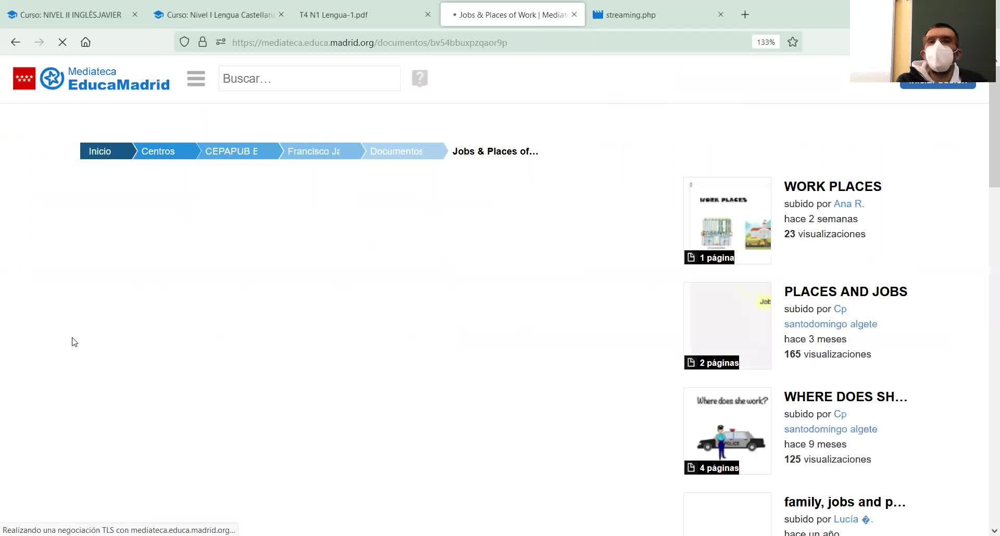Visit uploader Ana R. profile
The image size is (1000, 536).
(849, 204)
